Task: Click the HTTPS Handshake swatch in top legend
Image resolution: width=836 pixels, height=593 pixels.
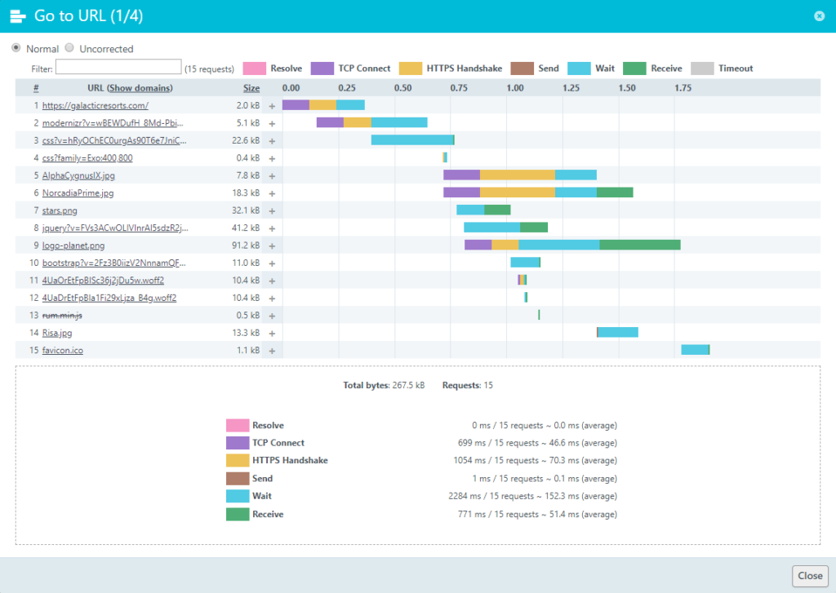Action: coord(410,69)
